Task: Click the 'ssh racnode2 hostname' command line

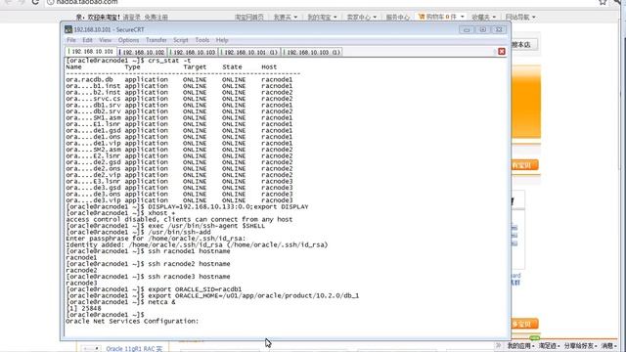Action: (x=148, y=264)
